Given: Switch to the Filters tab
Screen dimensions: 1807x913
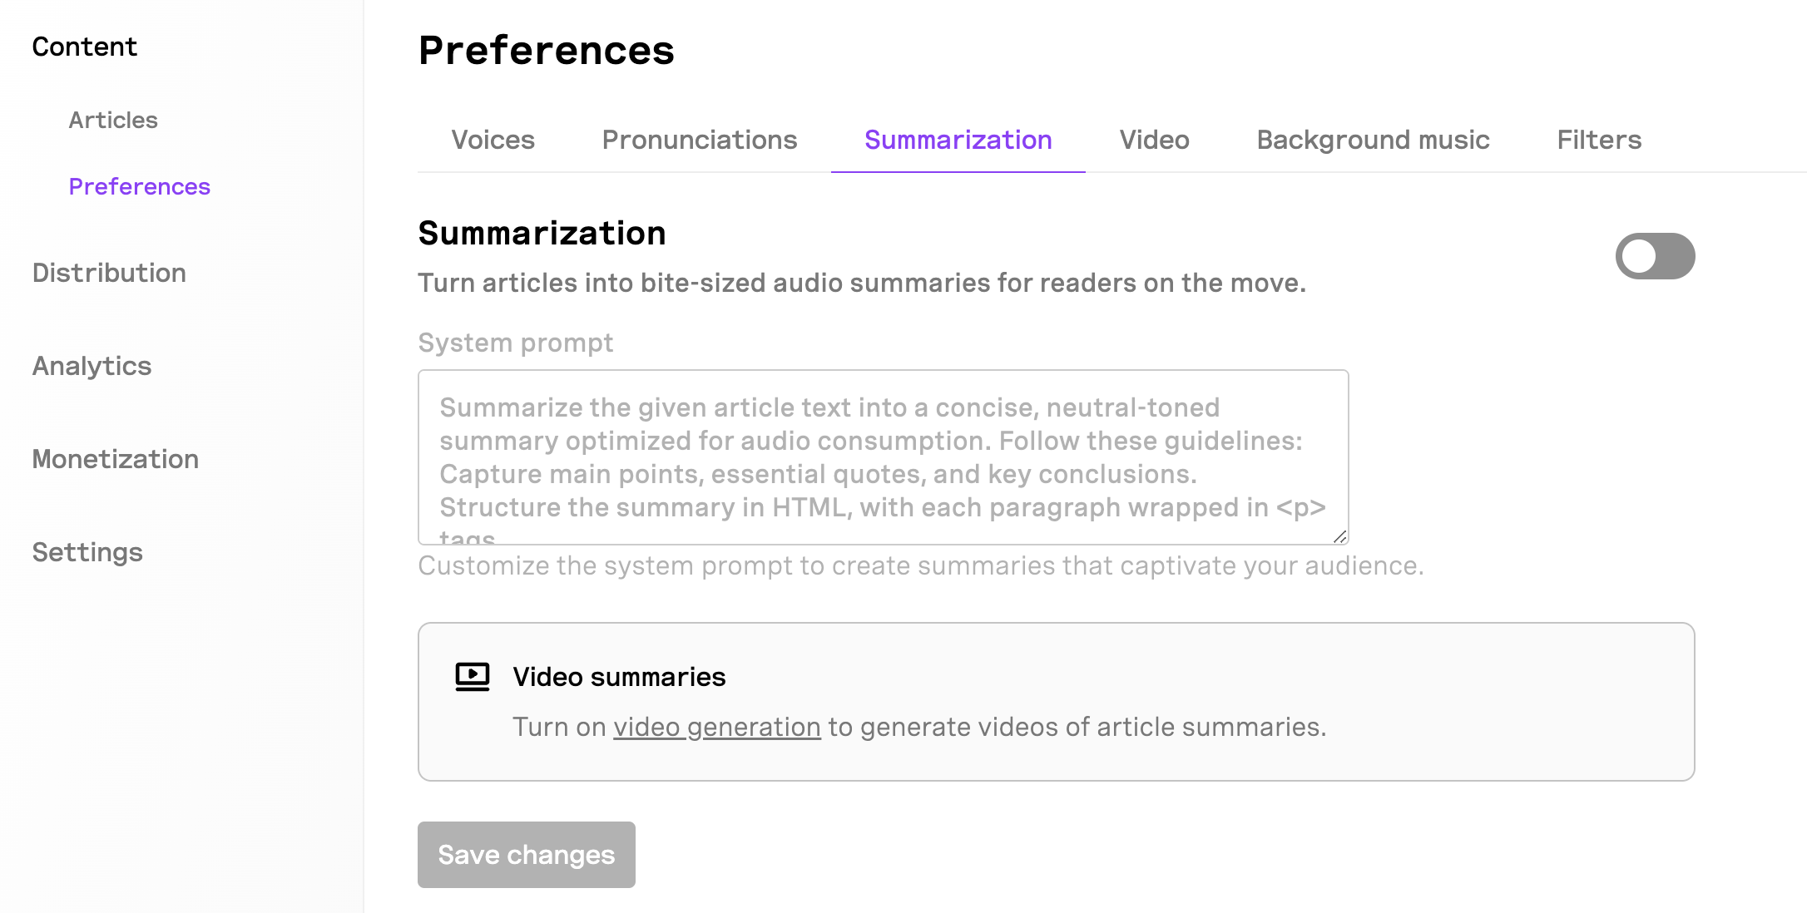Looking at the screenshot, I should tap(1599, 140).
